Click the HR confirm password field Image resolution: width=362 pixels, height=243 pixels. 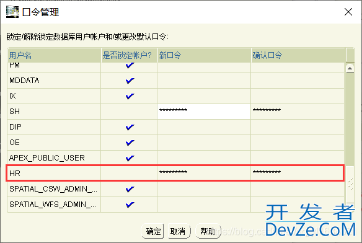point(298,174)
